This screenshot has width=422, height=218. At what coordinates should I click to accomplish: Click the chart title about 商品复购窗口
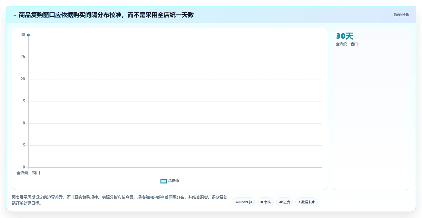(106, 15)
